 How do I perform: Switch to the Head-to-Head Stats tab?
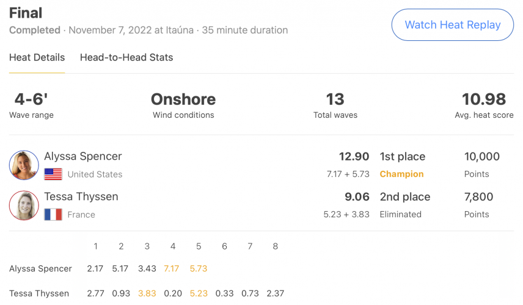pos(126,57)
